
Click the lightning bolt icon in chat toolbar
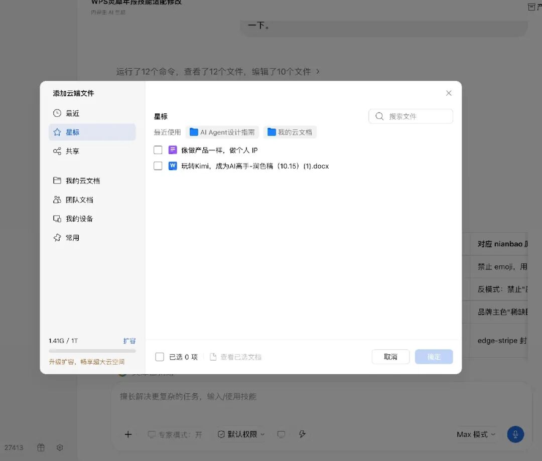pyautogui.click(x=303, y=434)
